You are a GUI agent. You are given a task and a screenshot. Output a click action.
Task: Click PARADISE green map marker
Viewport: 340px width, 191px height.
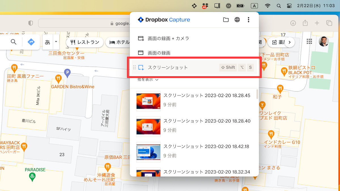(x=32, y=177)
